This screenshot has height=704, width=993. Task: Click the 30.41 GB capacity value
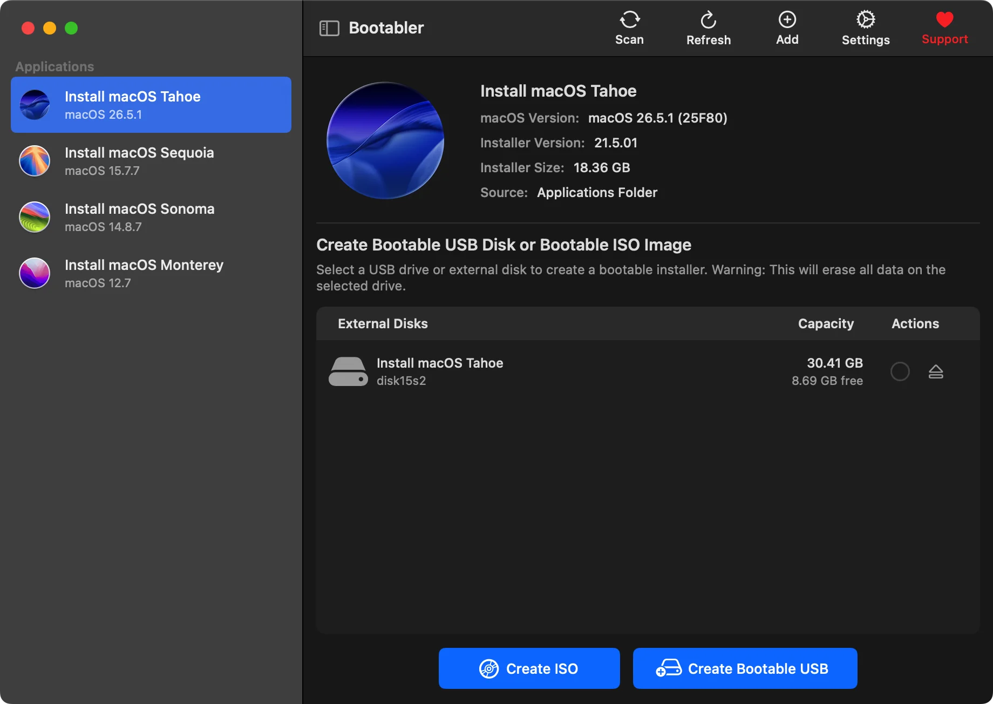point(835,363)
